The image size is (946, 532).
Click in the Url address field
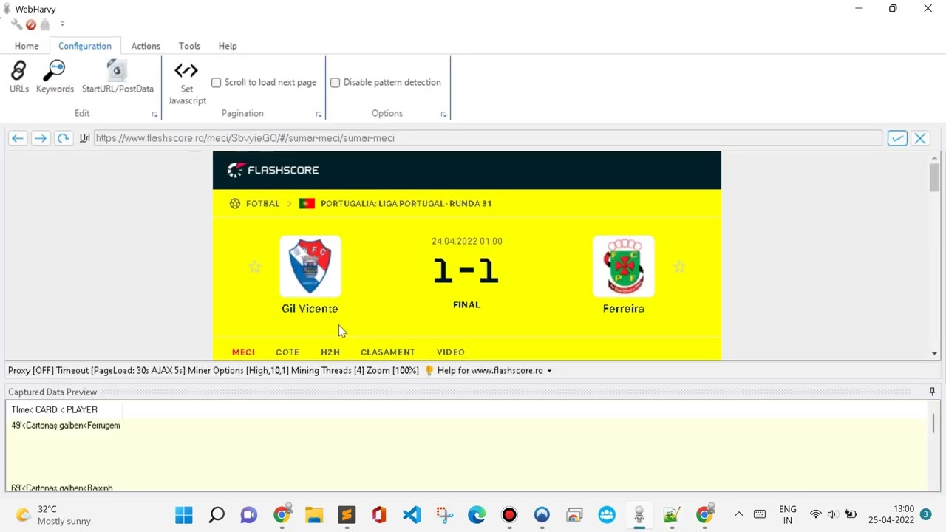[x=488, y=138]
